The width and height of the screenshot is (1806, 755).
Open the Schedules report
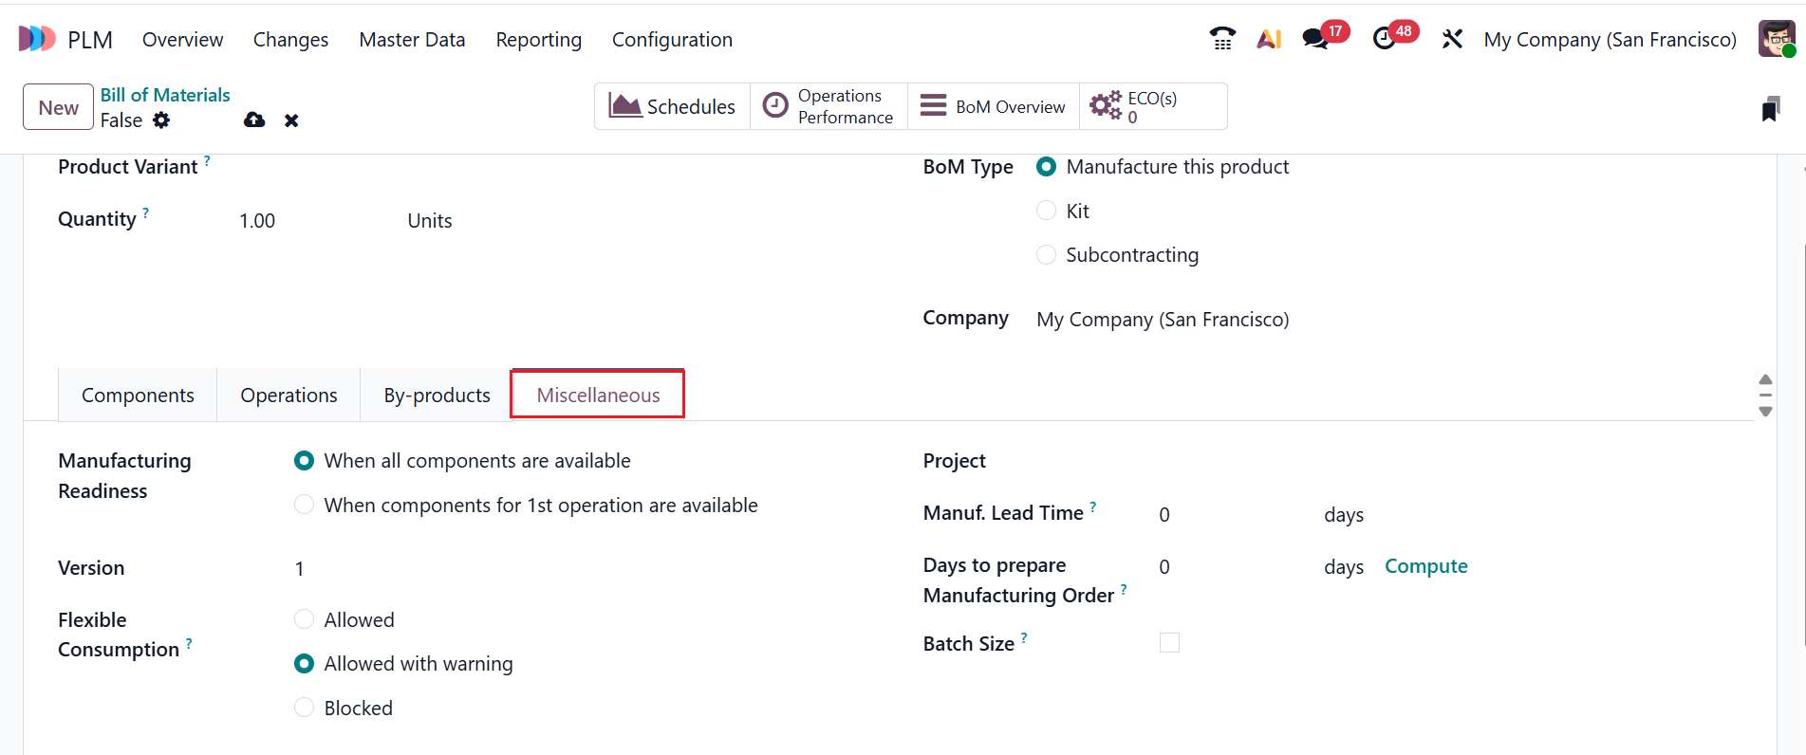point(672,105)
